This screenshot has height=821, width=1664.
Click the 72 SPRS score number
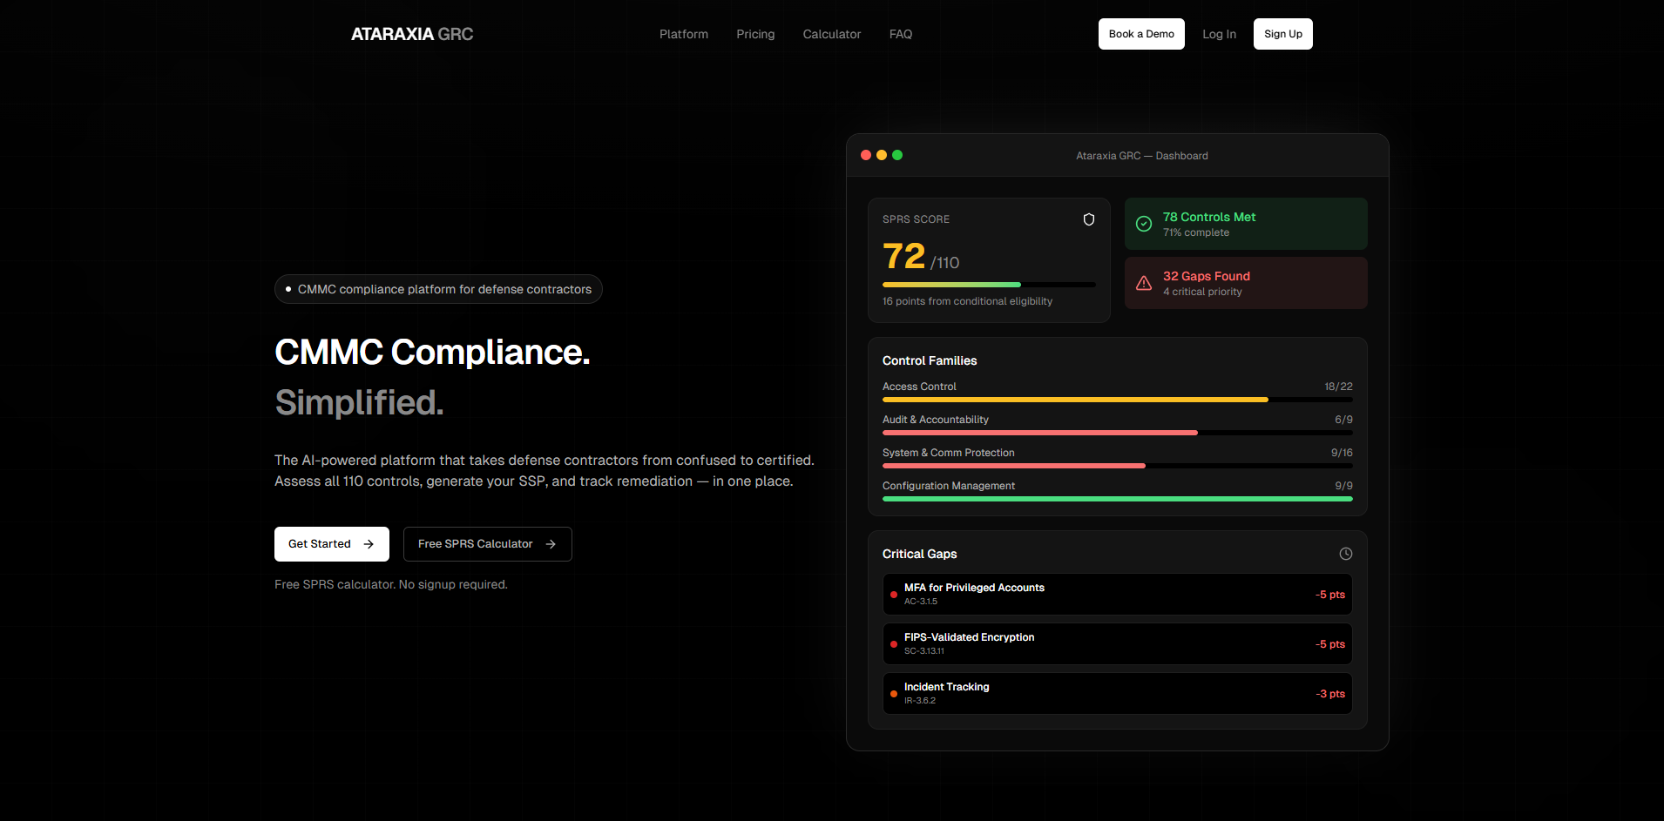click(904, 256)
